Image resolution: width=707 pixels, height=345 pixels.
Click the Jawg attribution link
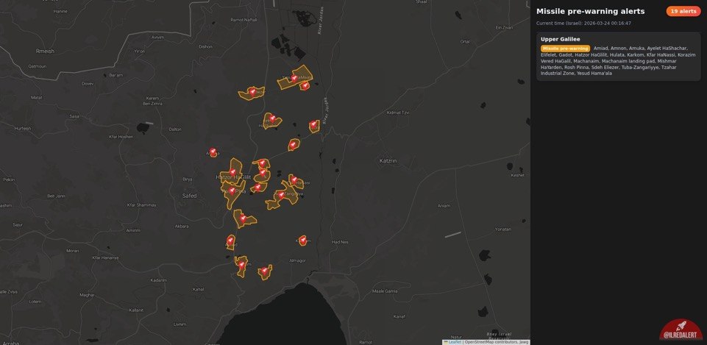click(524, 342)
